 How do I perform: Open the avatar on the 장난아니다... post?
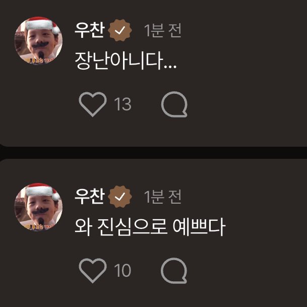(x=38, y=41)
